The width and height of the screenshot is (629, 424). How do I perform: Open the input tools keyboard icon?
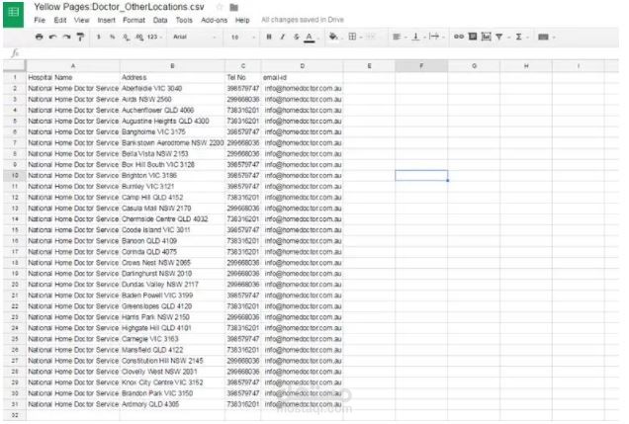pyautogui.click(x=546, y=37)
